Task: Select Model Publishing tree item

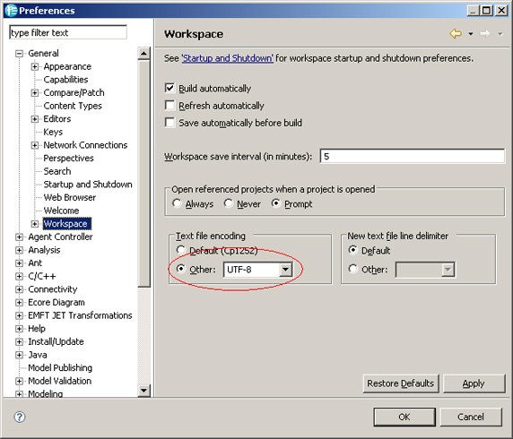Action: (60, 367)
